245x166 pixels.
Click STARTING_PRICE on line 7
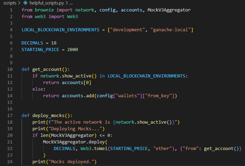(x=40, y=50)
